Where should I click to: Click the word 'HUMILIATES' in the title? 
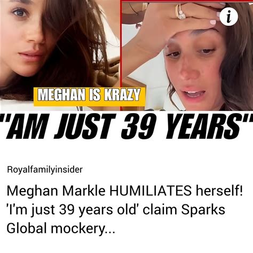(151, 191)
